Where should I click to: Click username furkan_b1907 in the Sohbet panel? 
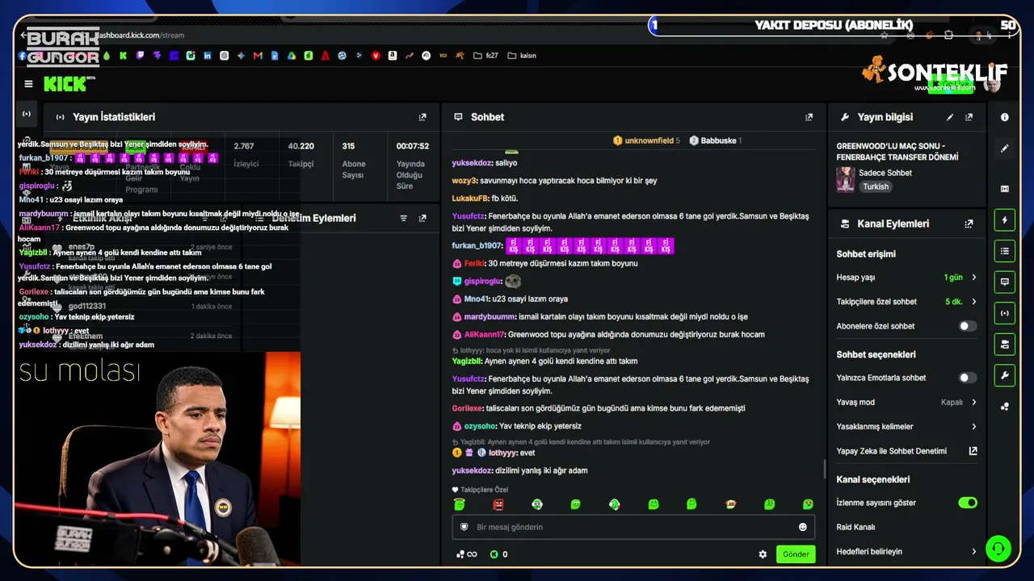click(x=477, y=245)
